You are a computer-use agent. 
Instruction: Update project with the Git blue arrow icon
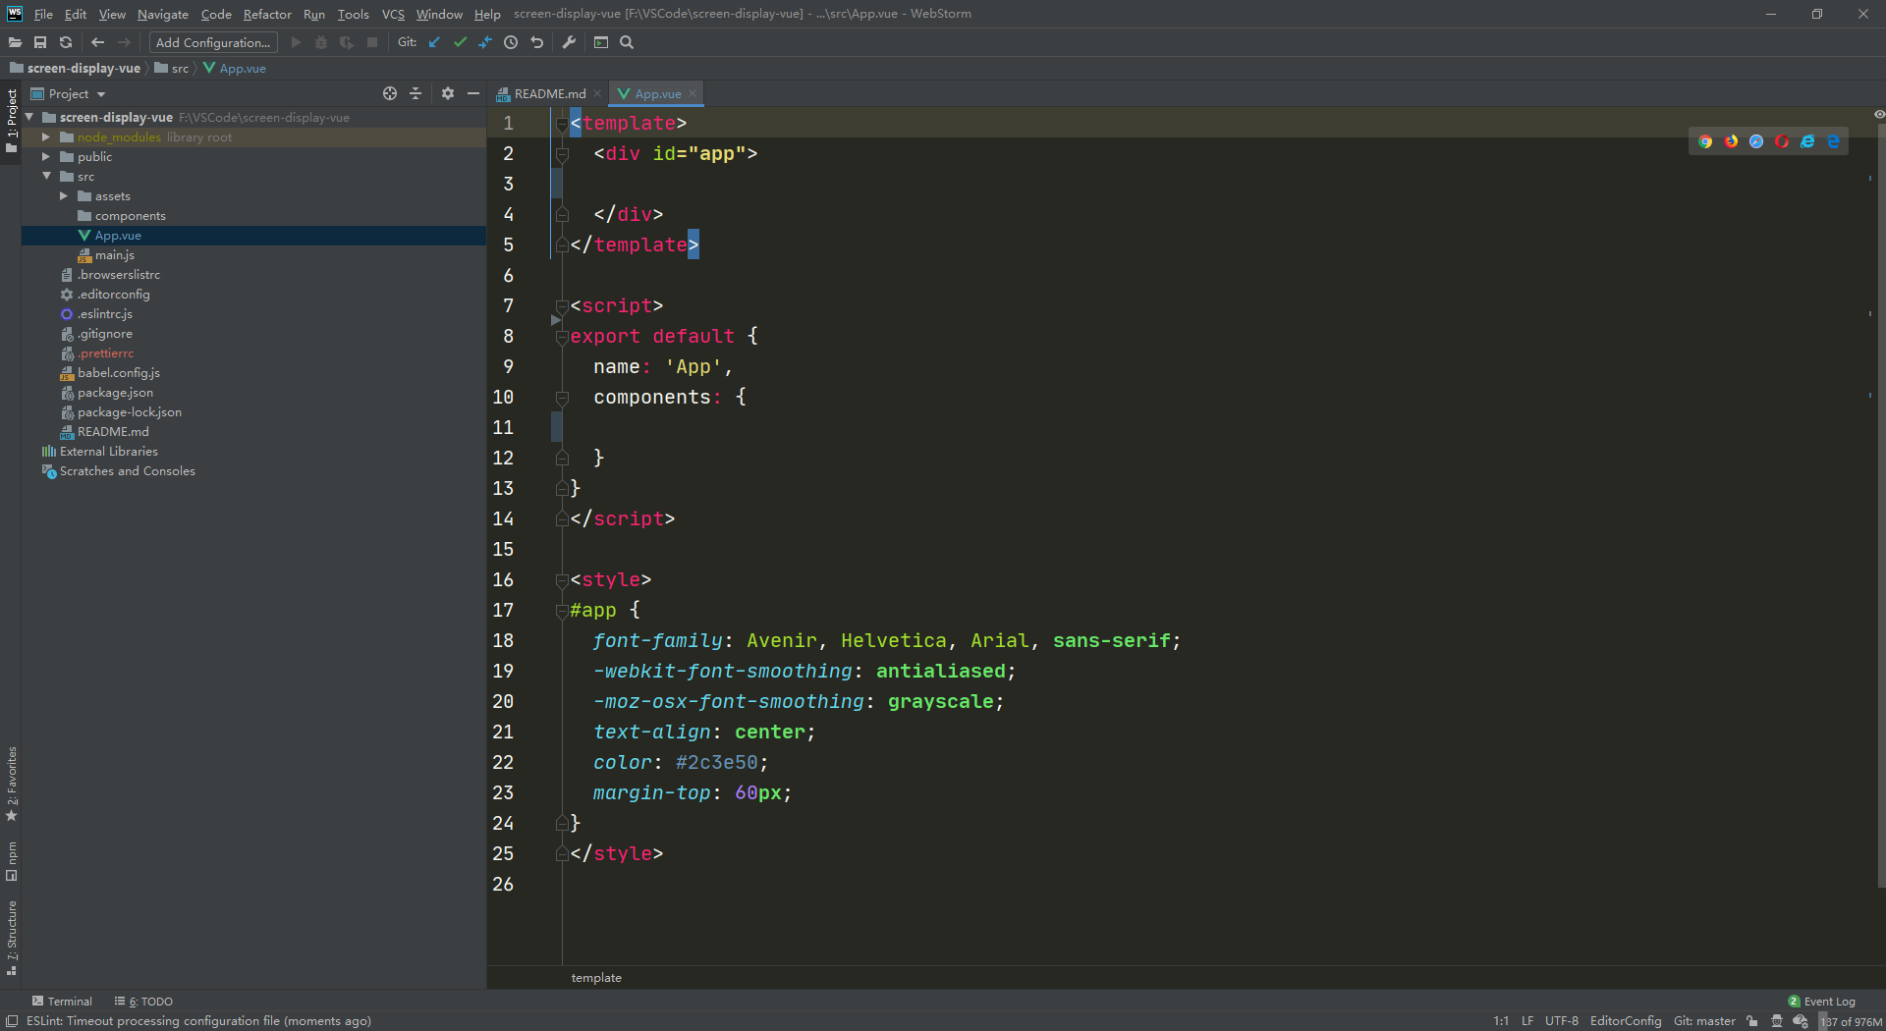[x=434, y=42]
